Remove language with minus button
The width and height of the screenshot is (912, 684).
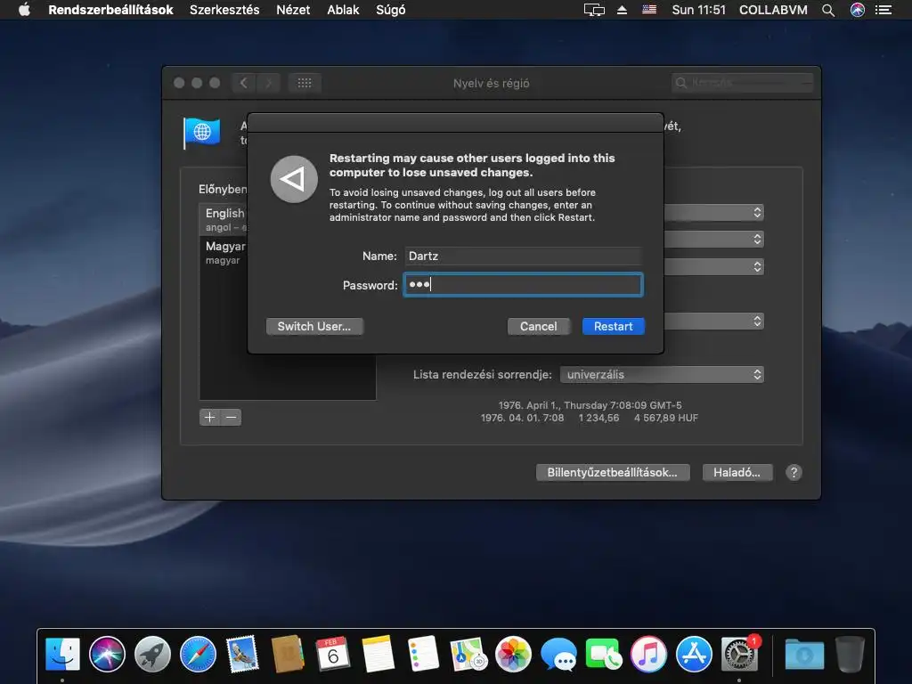(231, 417)
